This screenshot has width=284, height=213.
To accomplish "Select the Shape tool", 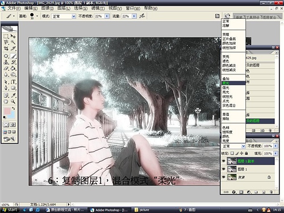I will coord(13,88).
